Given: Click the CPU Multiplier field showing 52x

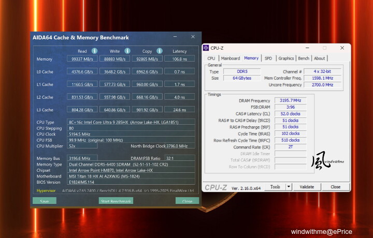Looking at the screenshot, I should [82, 146].
